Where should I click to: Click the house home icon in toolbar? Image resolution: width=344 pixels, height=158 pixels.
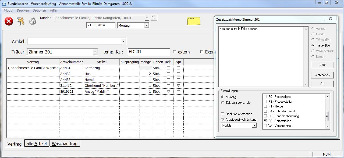[x=33, y=21]
